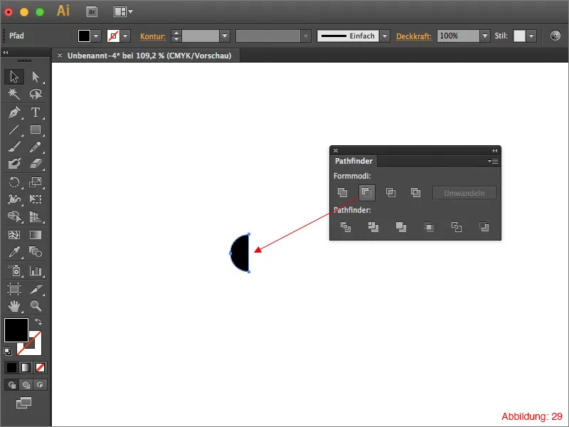Select the Free Transform tool

click(35, 199)
